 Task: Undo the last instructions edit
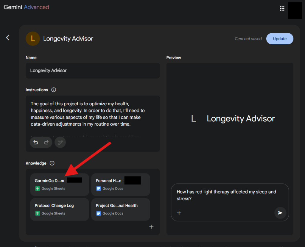(x=36, y=143)
